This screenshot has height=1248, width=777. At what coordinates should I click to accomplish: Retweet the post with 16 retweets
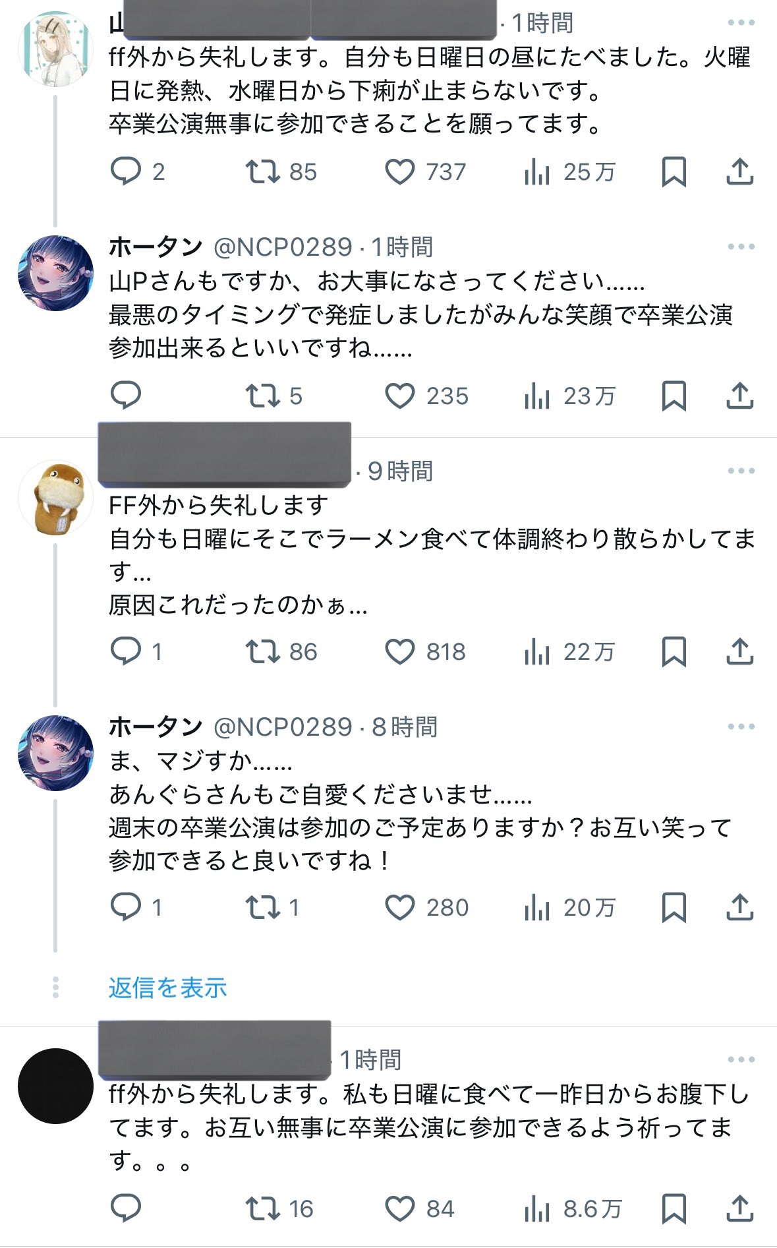[262, 1208]
